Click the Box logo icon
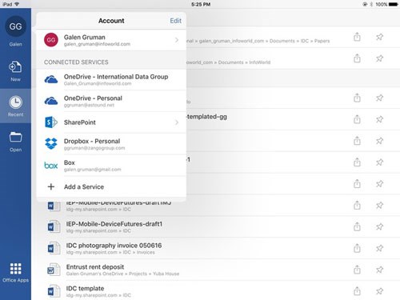The width and height of the screenshot is (400, 300). click(x=51, y=166)
